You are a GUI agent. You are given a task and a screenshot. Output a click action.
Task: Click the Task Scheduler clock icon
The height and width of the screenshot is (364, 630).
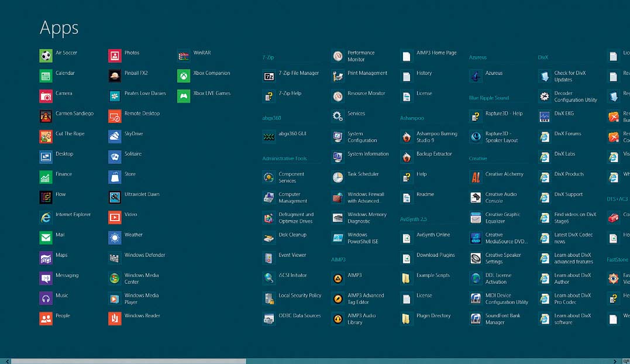pyautogui.click(x=338, y=177)
